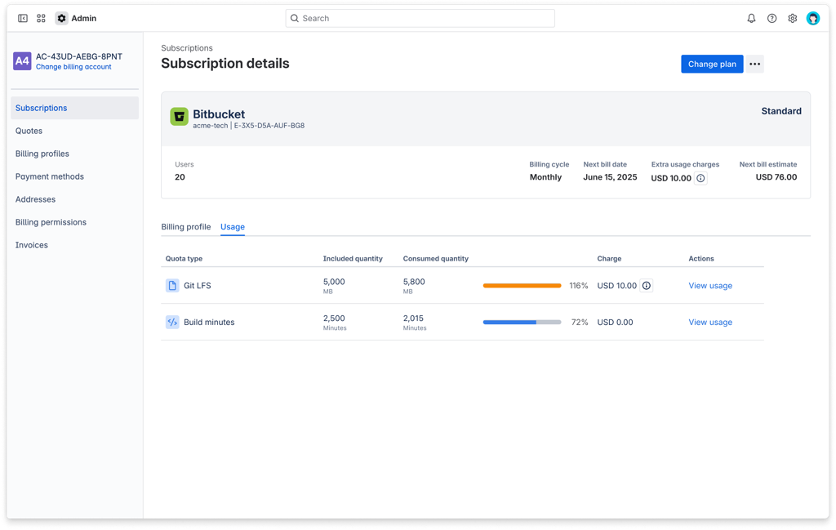Click the orange Git LFS usage bar

tap(520, 285)
